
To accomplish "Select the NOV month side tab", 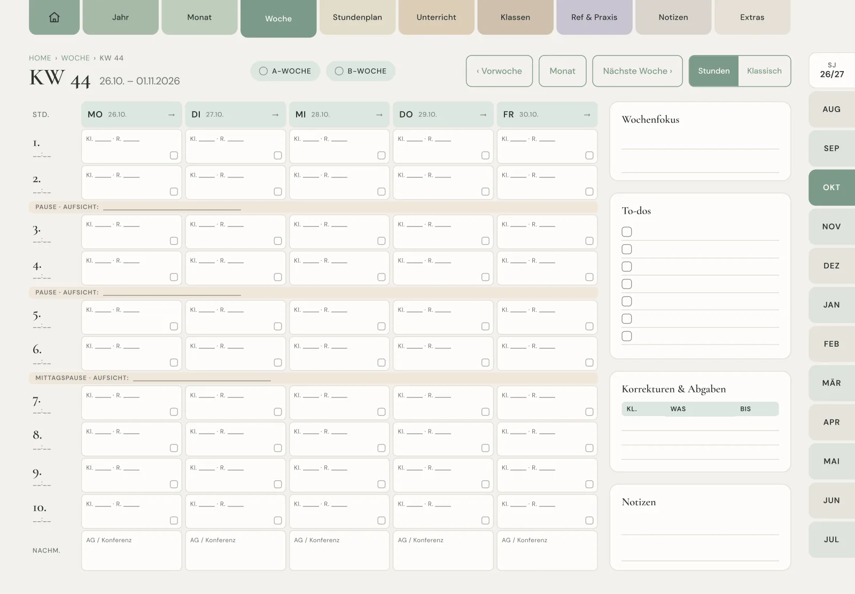I will 831,226.
